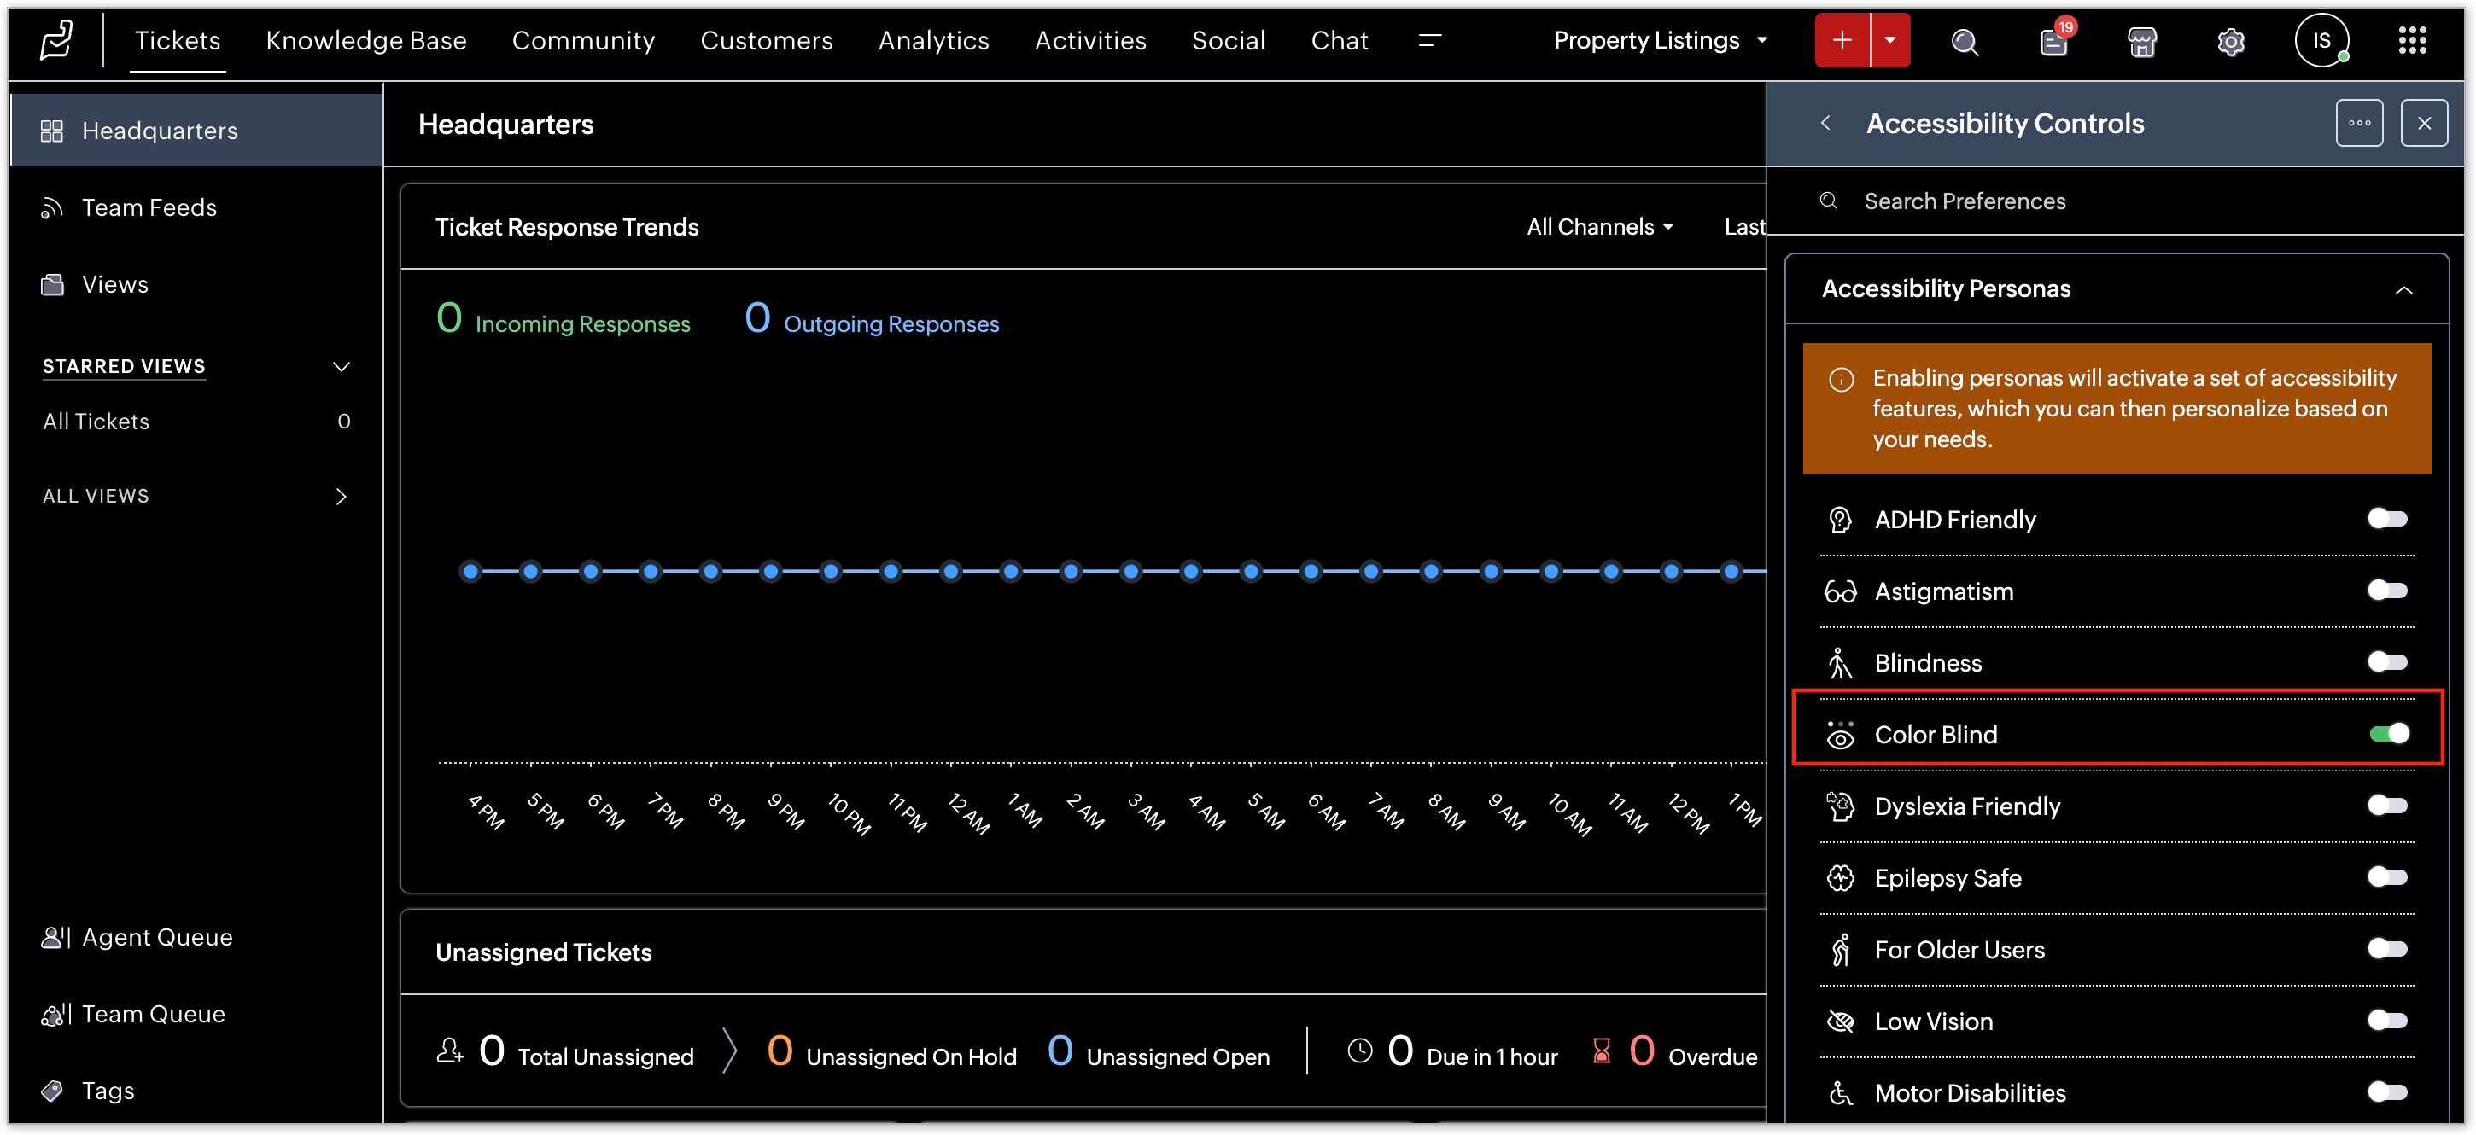Collapse the Accessibility Personas section
The height and width of the screenshot is (1135, 2476).
pos(2404,289)
